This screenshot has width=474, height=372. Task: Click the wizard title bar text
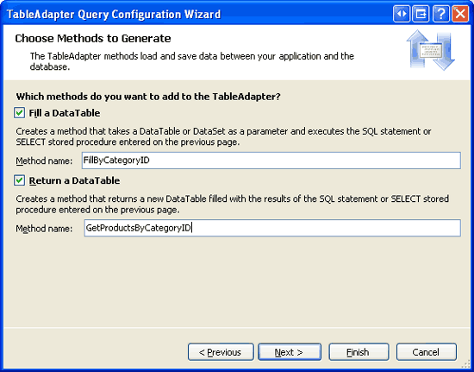point(114,14)
